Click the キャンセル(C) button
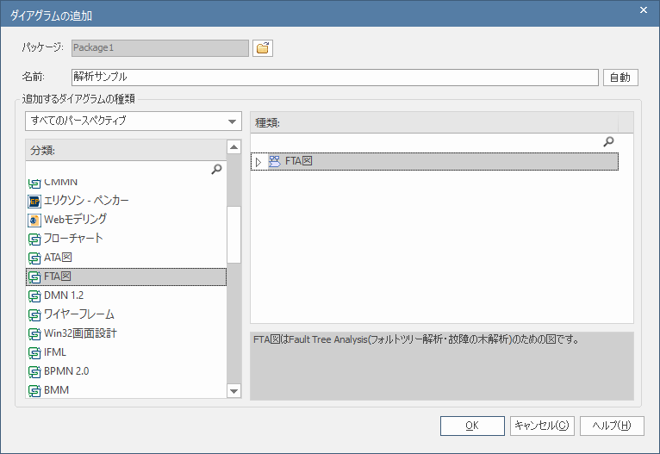 click(542, 426)
